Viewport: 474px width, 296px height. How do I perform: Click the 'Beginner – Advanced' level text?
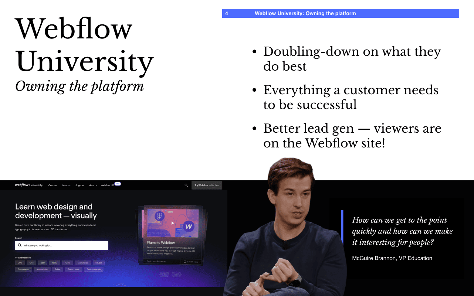157,262
